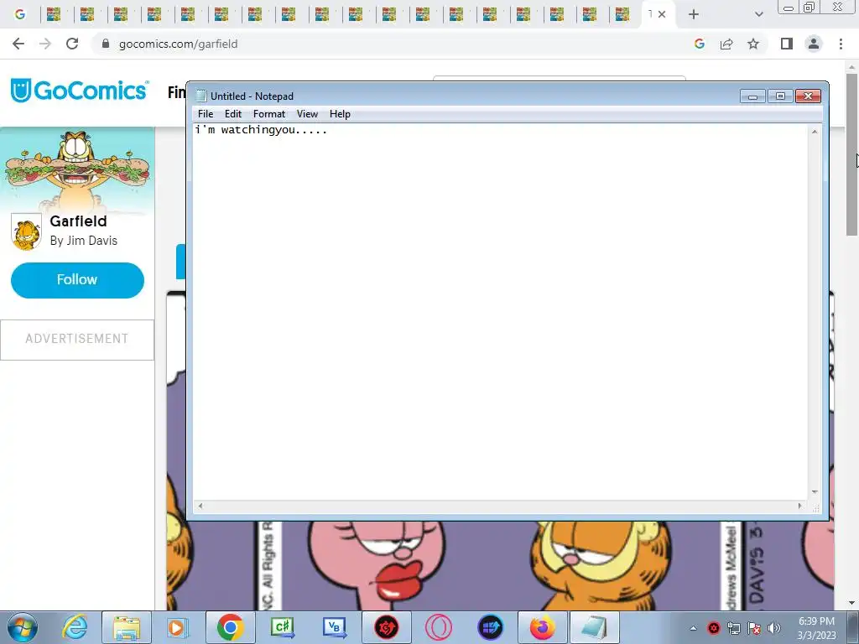
Task: Share this page from the address bar
Action: (726, 44)
